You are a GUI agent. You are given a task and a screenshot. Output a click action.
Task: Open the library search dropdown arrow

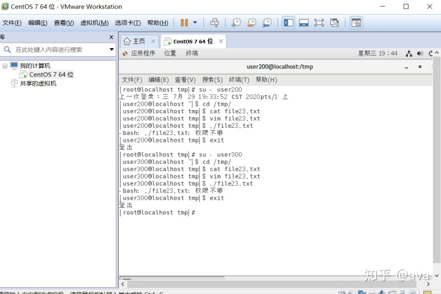pyautogui.click(x=111, y=50)
